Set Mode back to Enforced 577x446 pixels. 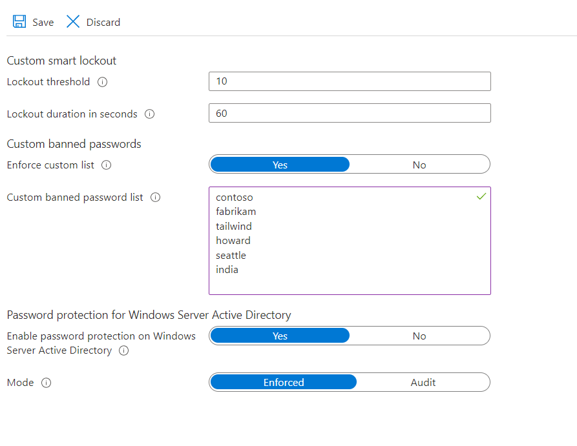click(x=283, y=382)
